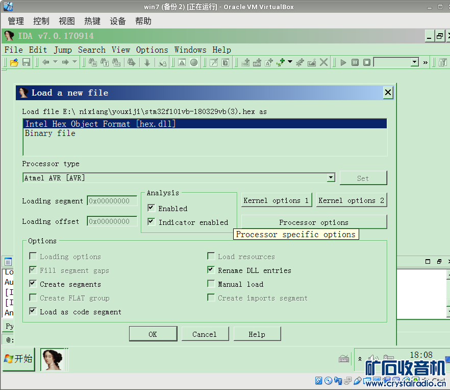The height and width of the screenshot is (390, 450).
Task: Click the toolbar icon right of the pencil notepad
Action: [226, 62]
